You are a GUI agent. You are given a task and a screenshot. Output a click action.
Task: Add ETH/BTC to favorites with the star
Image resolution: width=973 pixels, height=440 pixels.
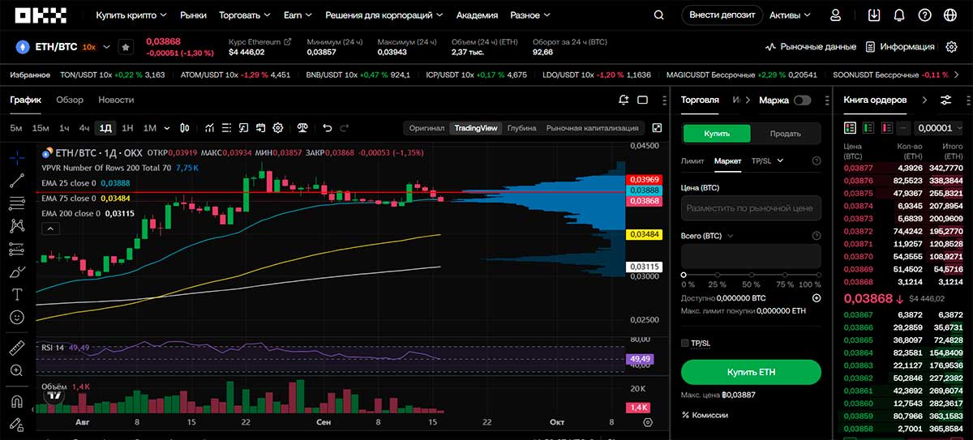126,47
